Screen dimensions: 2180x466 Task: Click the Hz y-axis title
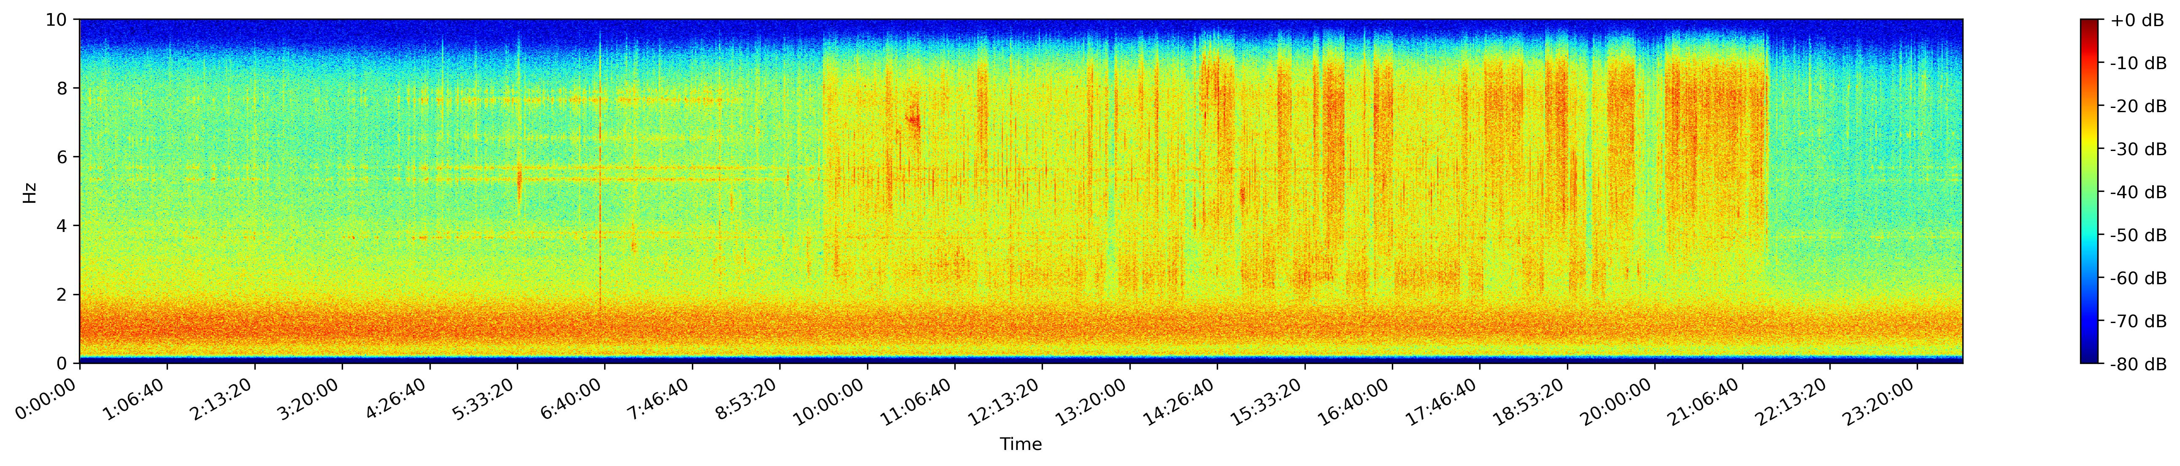pyautogui.click(x=30, y=192)
